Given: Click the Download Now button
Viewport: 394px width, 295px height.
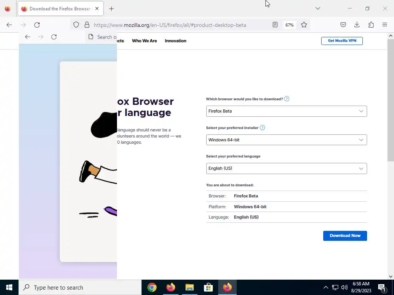Looking at the screenshot, I should [x=345, y=236].
